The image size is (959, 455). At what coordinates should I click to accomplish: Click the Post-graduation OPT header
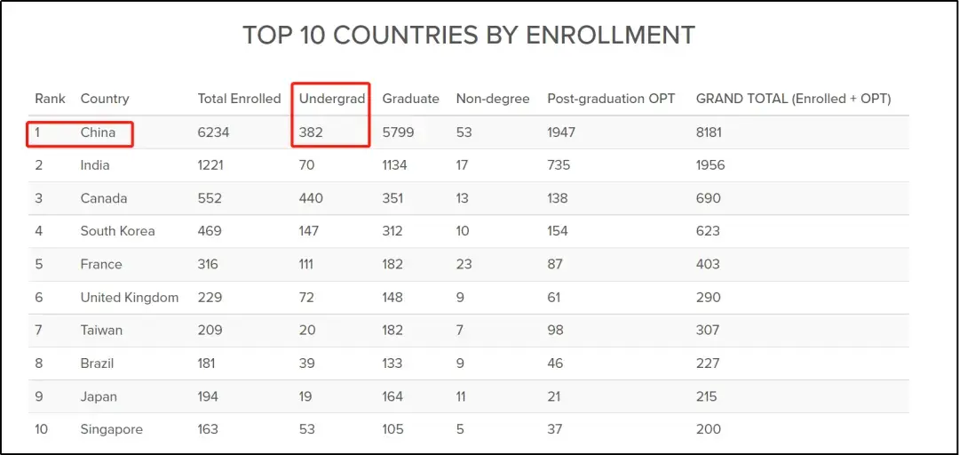(611, 99)
